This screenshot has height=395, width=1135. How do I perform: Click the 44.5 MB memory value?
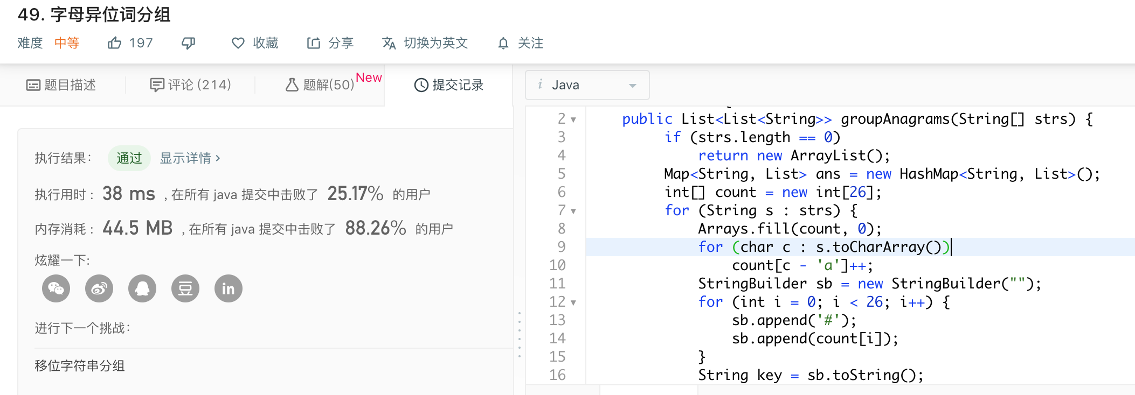point(137,228)
